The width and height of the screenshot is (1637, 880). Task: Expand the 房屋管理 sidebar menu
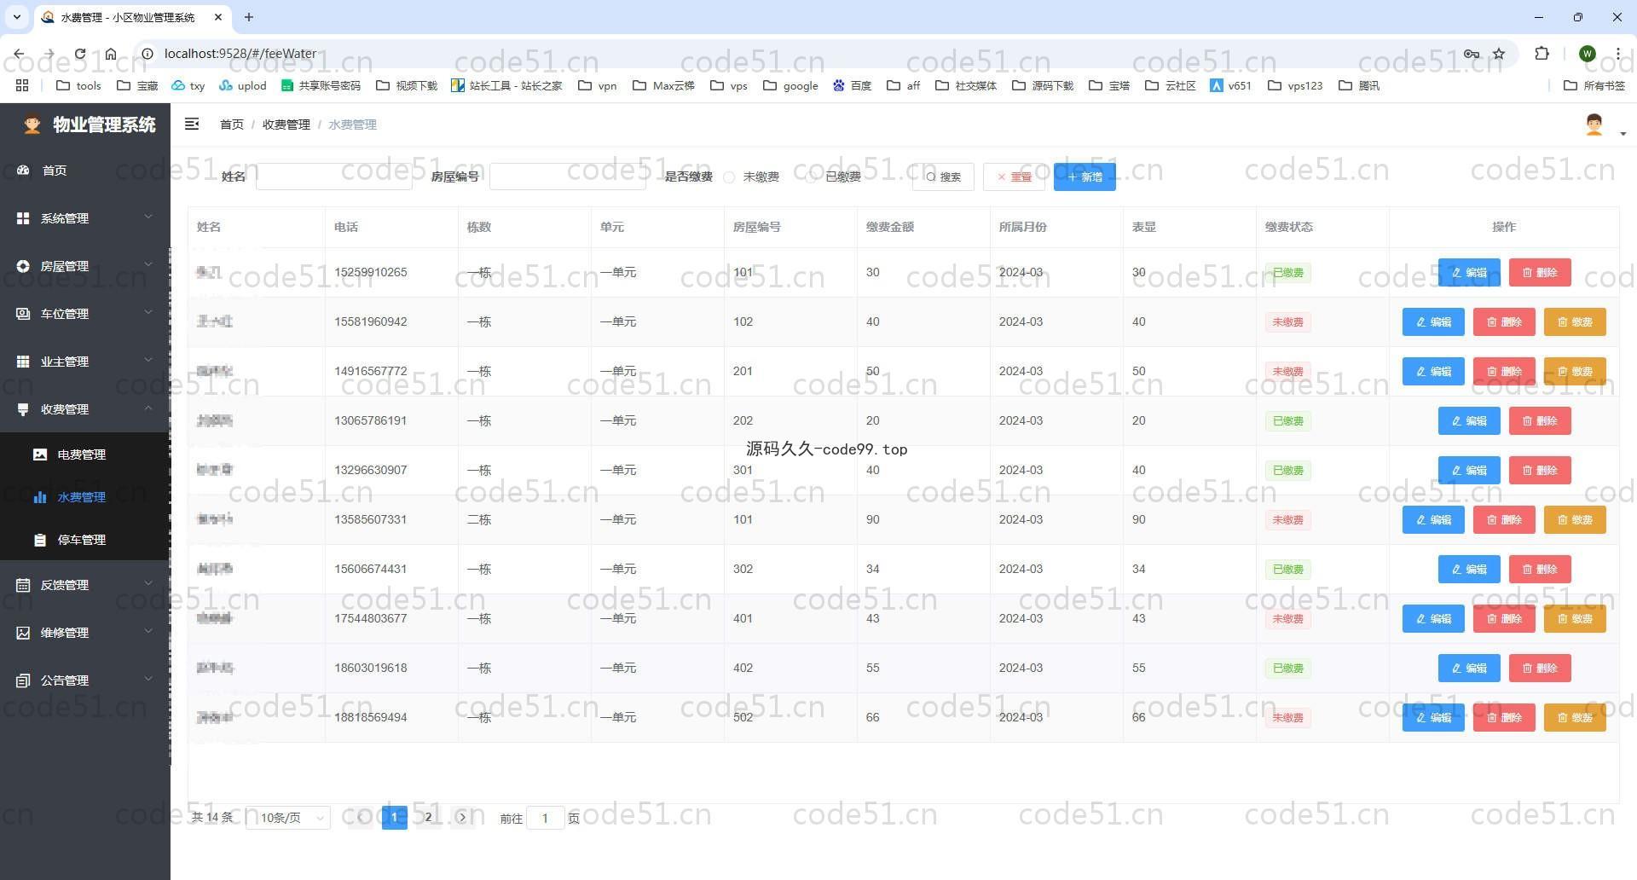tap(84, 266)
